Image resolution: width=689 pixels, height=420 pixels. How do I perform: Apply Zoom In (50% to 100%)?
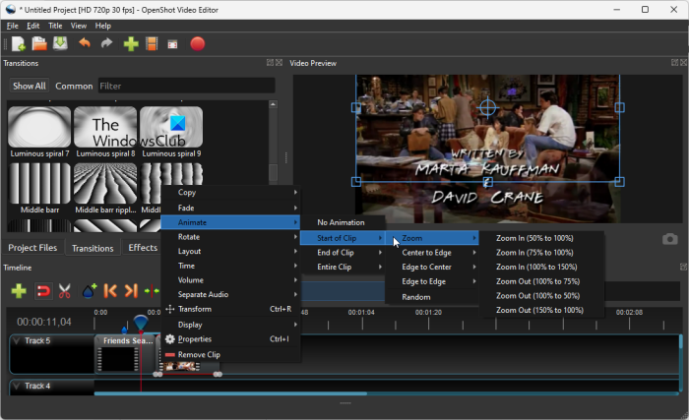pos(541,238)
